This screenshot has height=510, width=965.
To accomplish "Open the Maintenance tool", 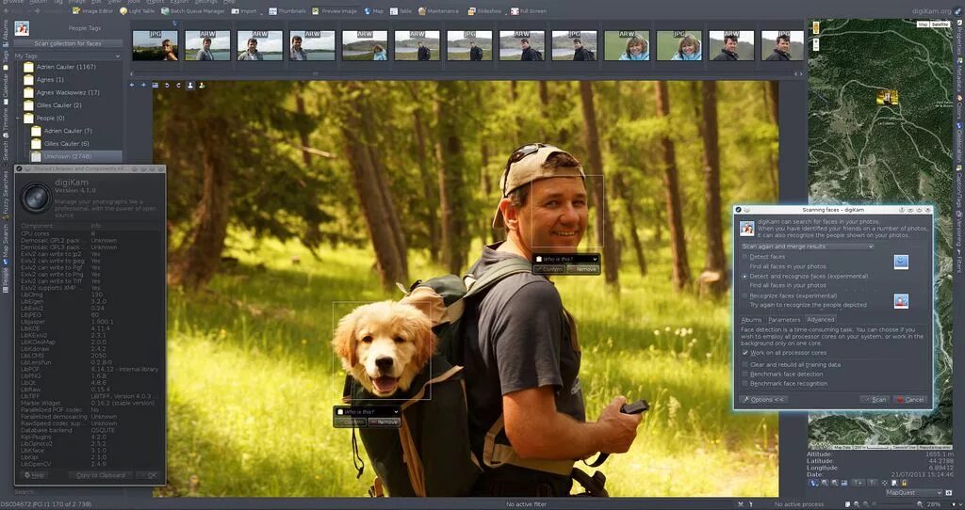I will [439, 11].
